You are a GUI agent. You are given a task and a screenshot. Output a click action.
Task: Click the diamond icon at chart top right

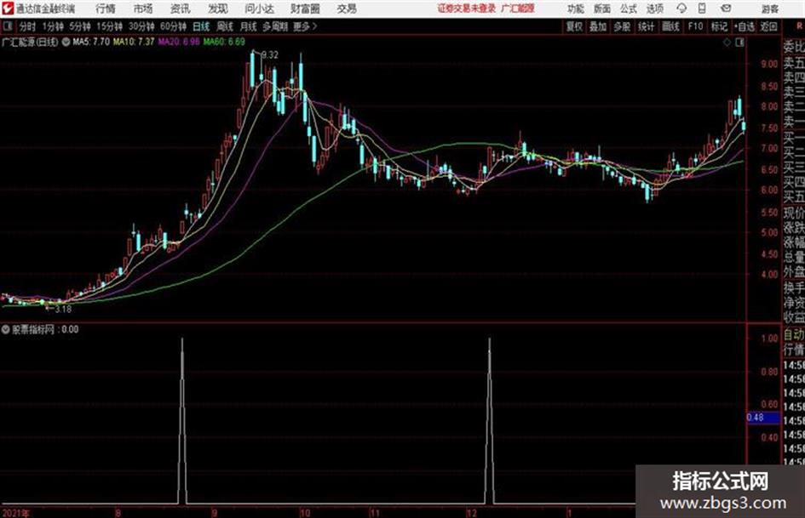pyautogui.click(x=727, y=43)
